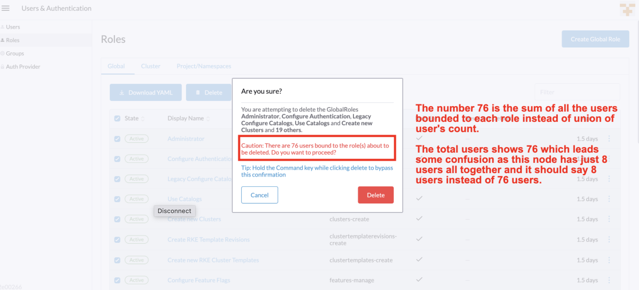Viewport: 639px width, 290px height.
Task: Open the three-dot menu on Configure Feature Flags row
Action: click(609, 280)
